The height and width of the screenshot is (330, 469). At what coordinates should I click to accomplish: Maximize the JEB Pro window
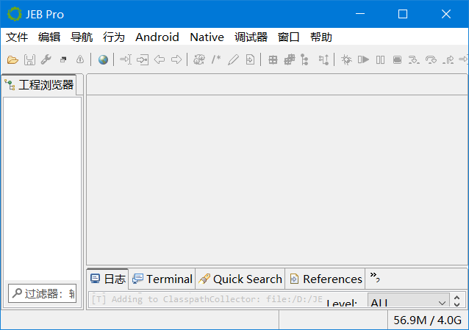click(x=403, y=14)
